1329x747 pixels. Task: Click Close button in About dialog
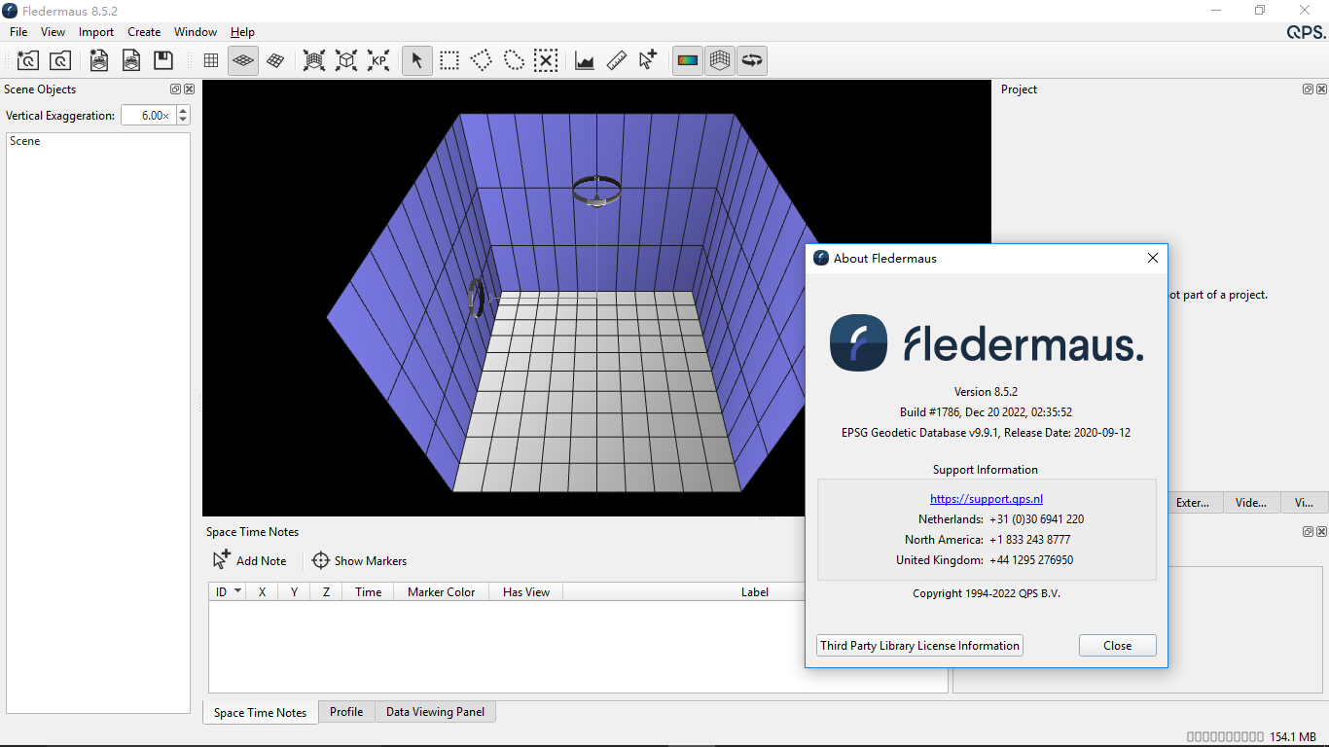pyautogui.click(x=1118, y=645)
